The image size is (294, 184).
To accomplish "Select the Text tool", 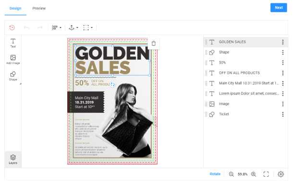I will coord(13,43).
